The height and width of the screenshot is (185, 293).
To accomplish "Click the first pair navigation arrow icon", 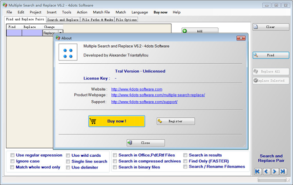I will tap(258, 171).
